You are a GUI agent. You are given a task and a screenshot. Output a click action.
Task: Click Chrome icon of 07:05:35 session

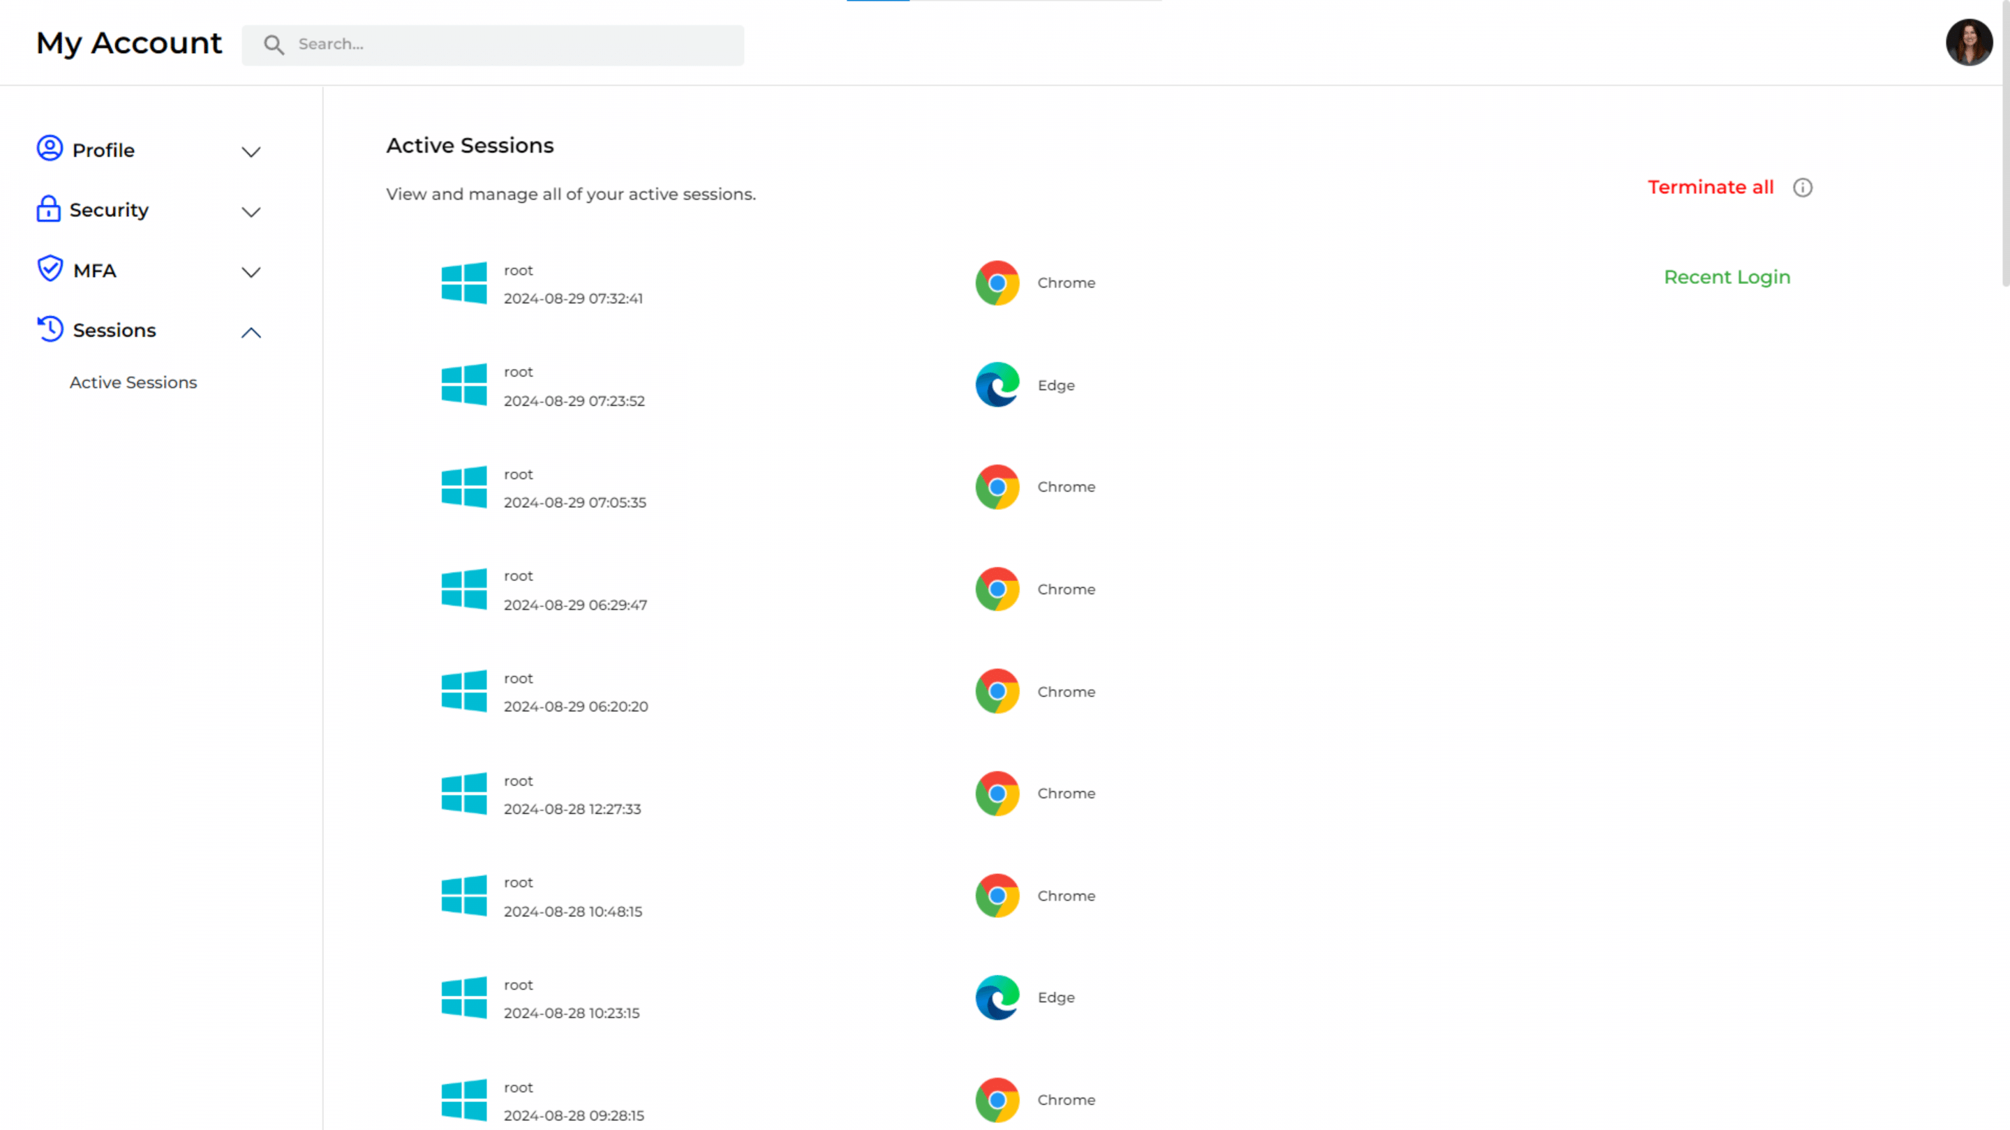tap(997, 487)
